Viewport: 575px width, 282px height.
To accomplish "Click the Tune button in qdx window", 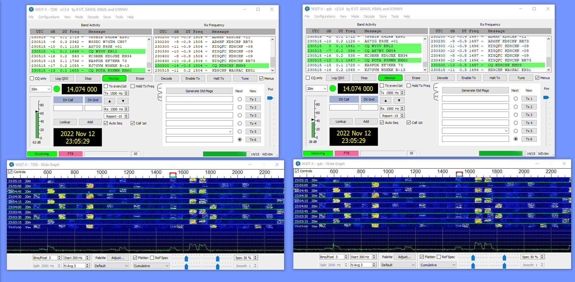I will [x=521, y=78].
